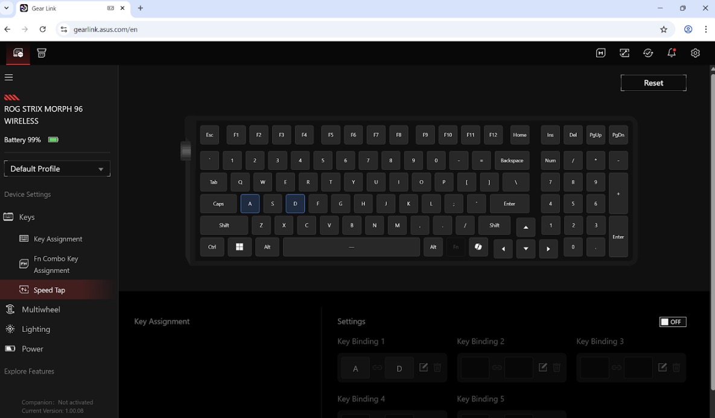Open the Macro (M) icon
This screenshot has width=715, height=418.
click(600, 53)
